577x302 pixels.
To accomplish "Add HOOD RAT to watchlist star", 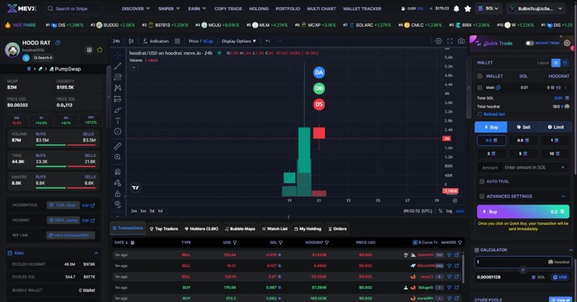I will pos(100,50).
